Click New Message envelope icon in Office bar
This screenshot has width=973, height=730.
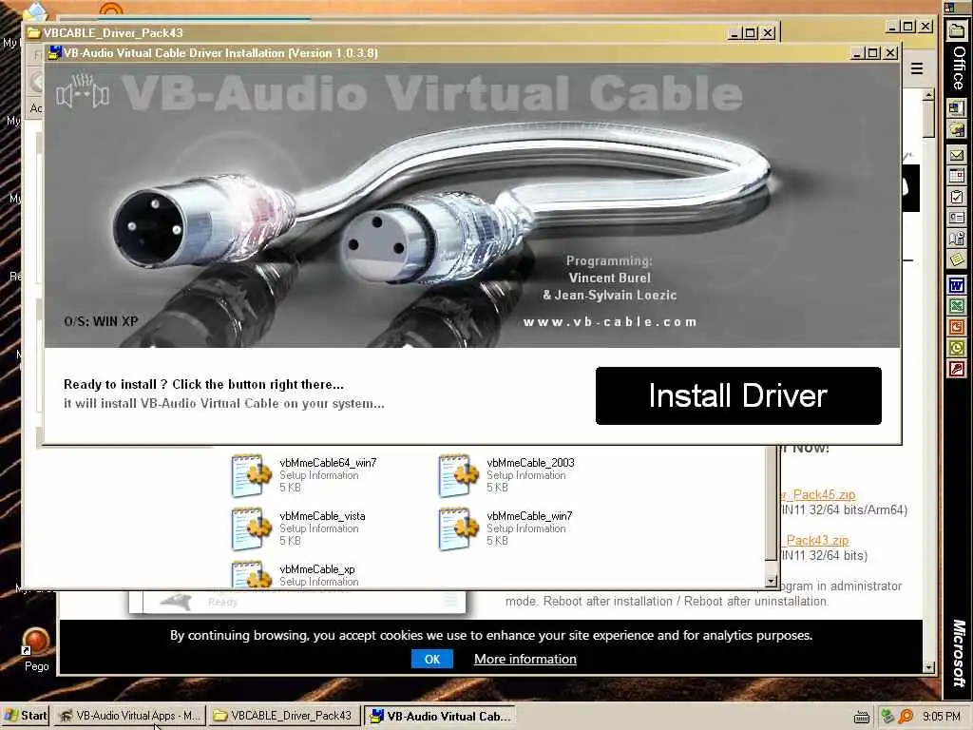tap(957, 155)
